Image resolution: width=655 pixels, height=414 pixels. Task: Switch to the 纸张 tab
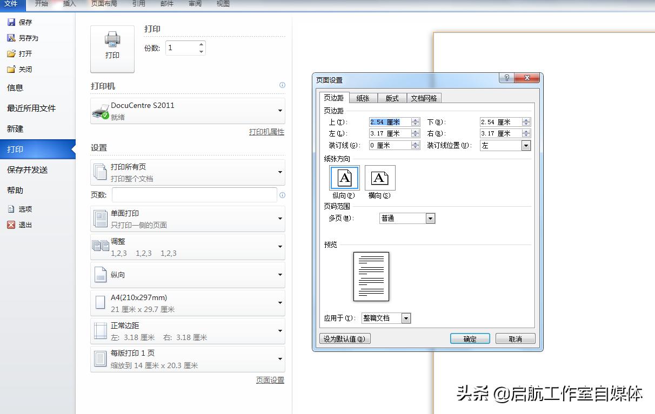click(x=363, y=98)
